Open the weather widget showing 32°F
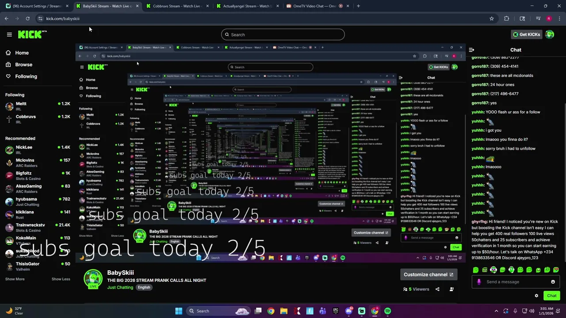The height and width of the screenshot is (318, 566). (x=15, y=311)
